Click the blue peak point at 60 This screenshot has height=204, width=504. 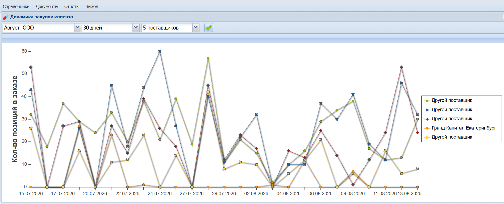pos(160,51)
